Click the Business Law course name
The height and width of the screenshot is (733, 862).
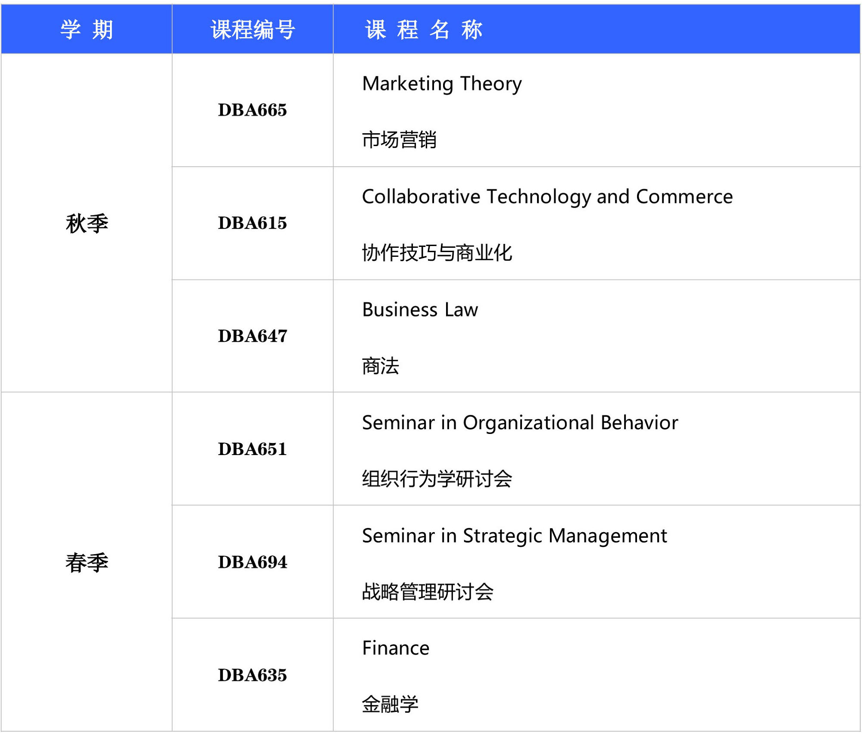click(x=420, y=309)
